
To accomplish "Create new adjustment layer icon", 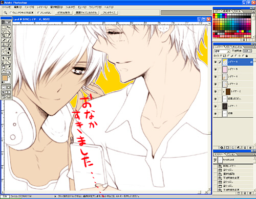I will [239, 147].
